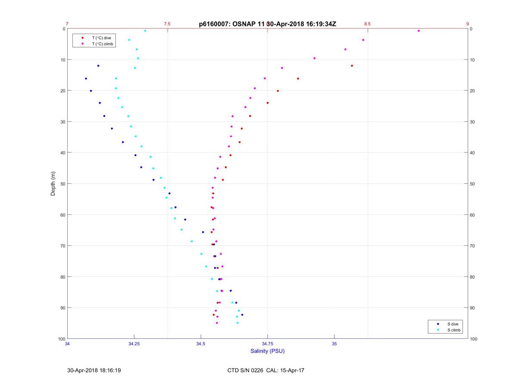Click the 34.25 salinity tick label

[134, 344]
